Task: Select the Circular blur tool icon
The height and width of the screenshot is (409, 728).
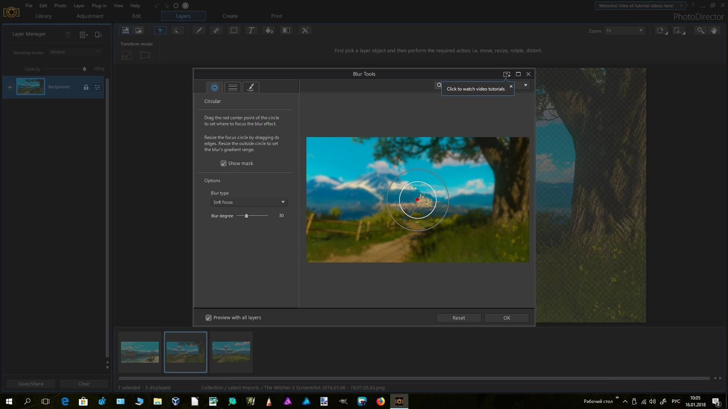Action: tap(214, 87)
